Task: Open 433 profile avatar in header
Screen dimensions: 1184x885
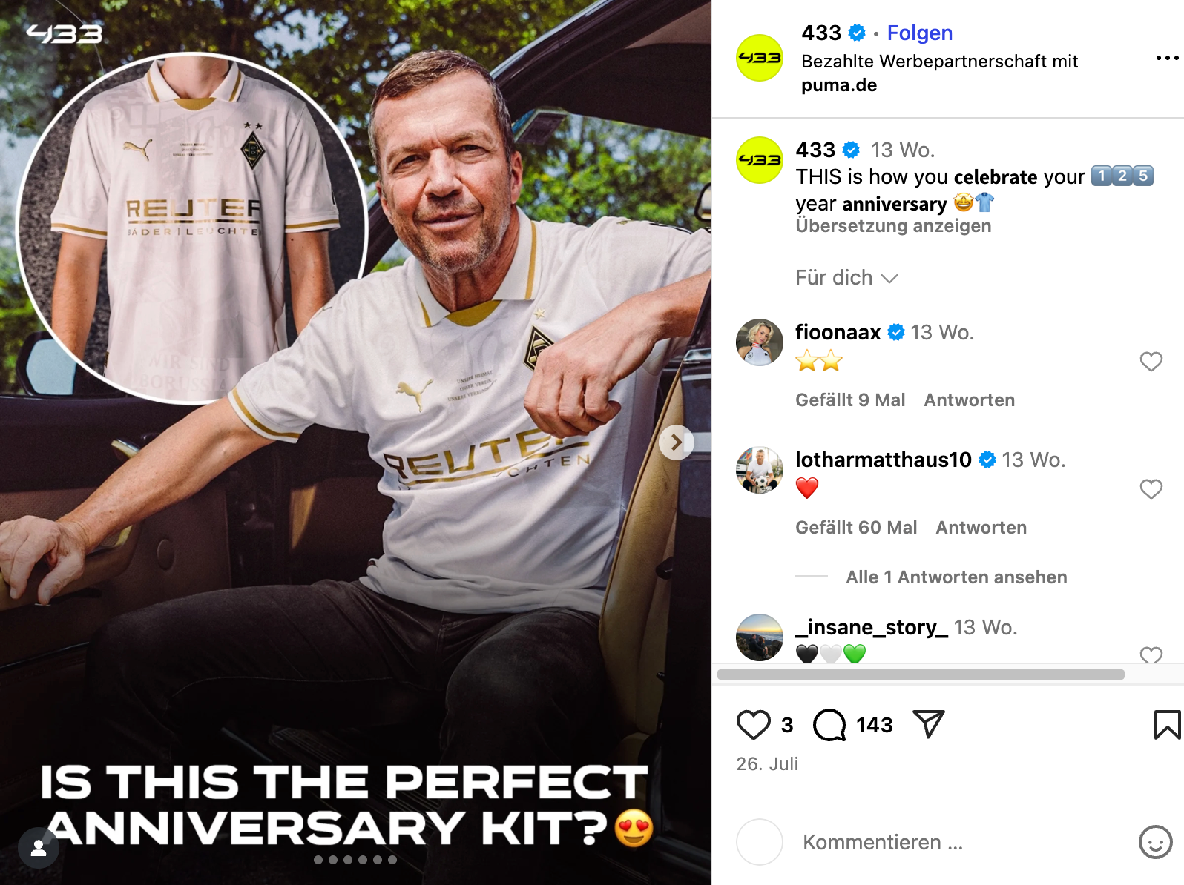Action: [x=759, y=58]
